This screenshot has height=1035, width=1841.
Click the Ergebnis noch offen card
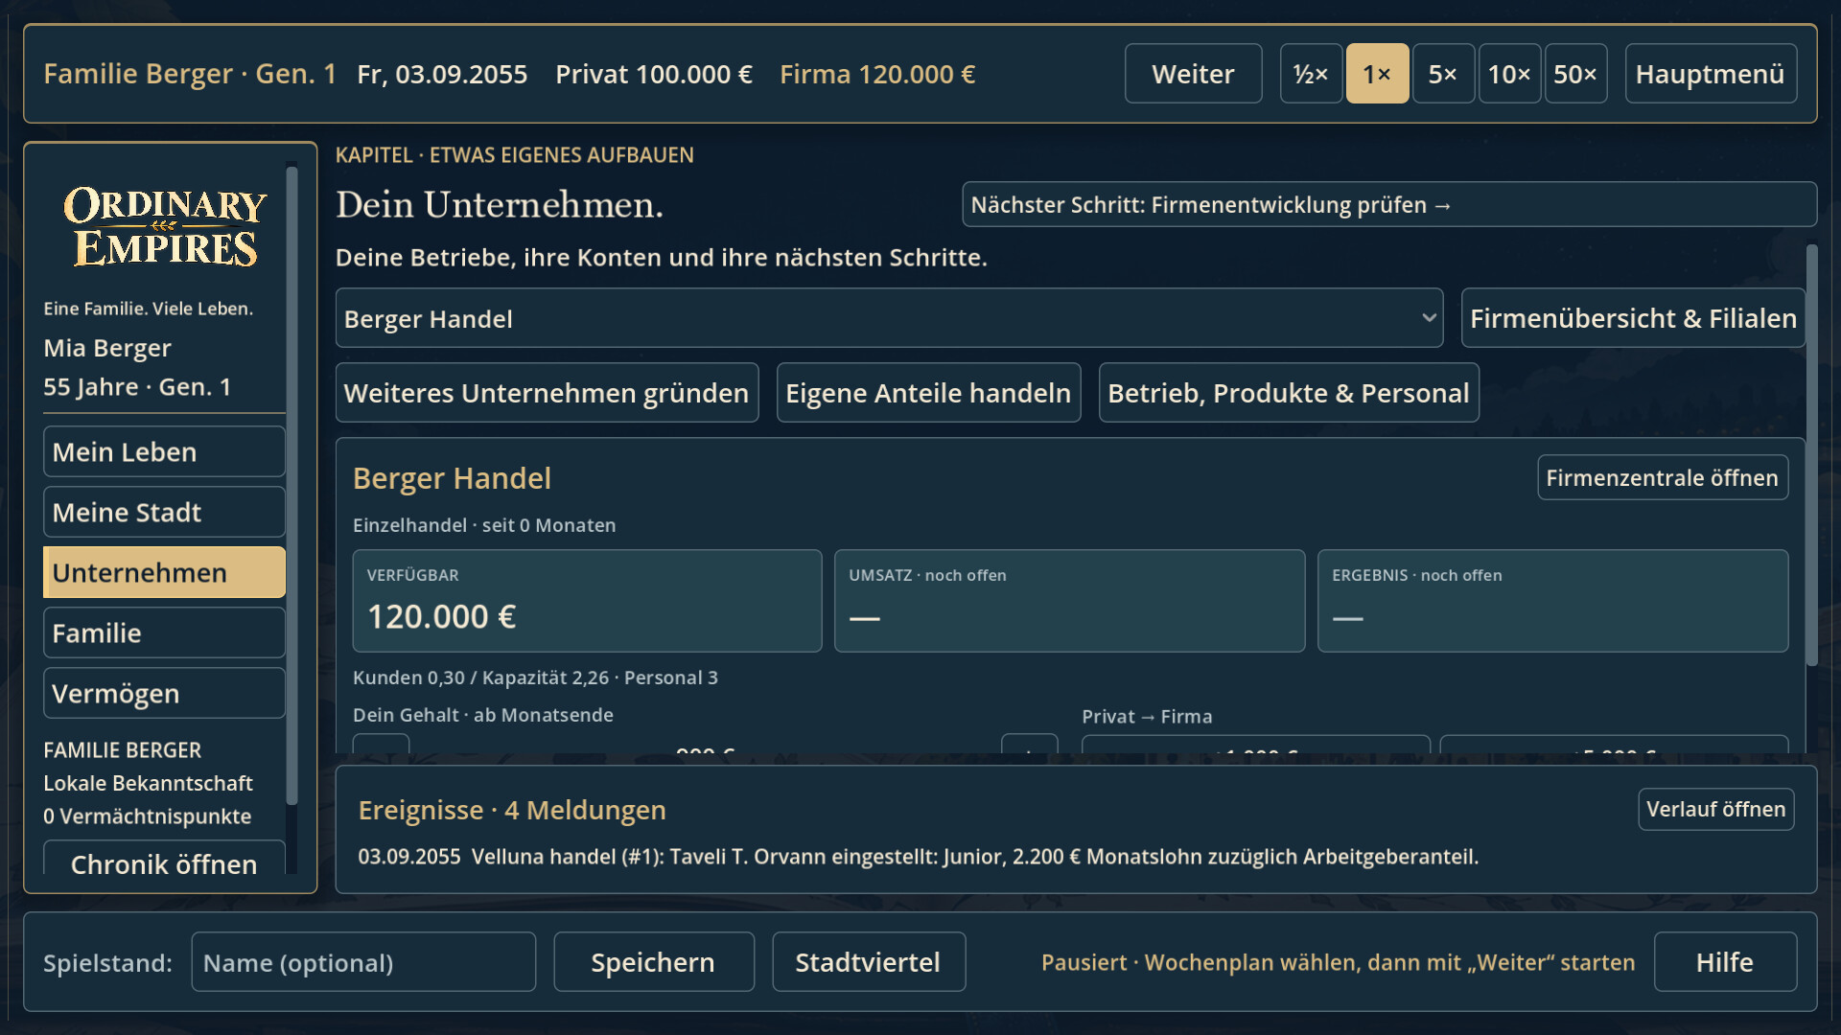(x=1552, y=601)
